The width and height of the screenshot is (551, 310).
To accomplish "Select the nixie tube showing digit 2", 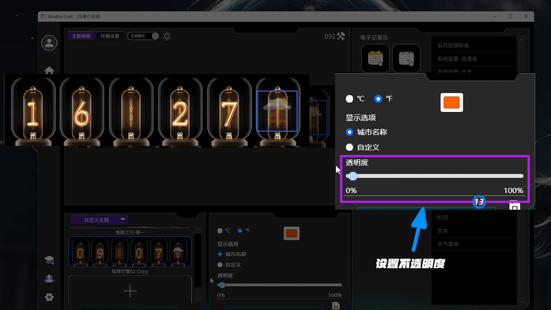I will tap(180, 111).
